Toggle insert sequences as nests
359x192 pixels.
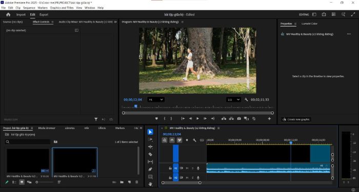pyautogui.click(x=165, y=140)
